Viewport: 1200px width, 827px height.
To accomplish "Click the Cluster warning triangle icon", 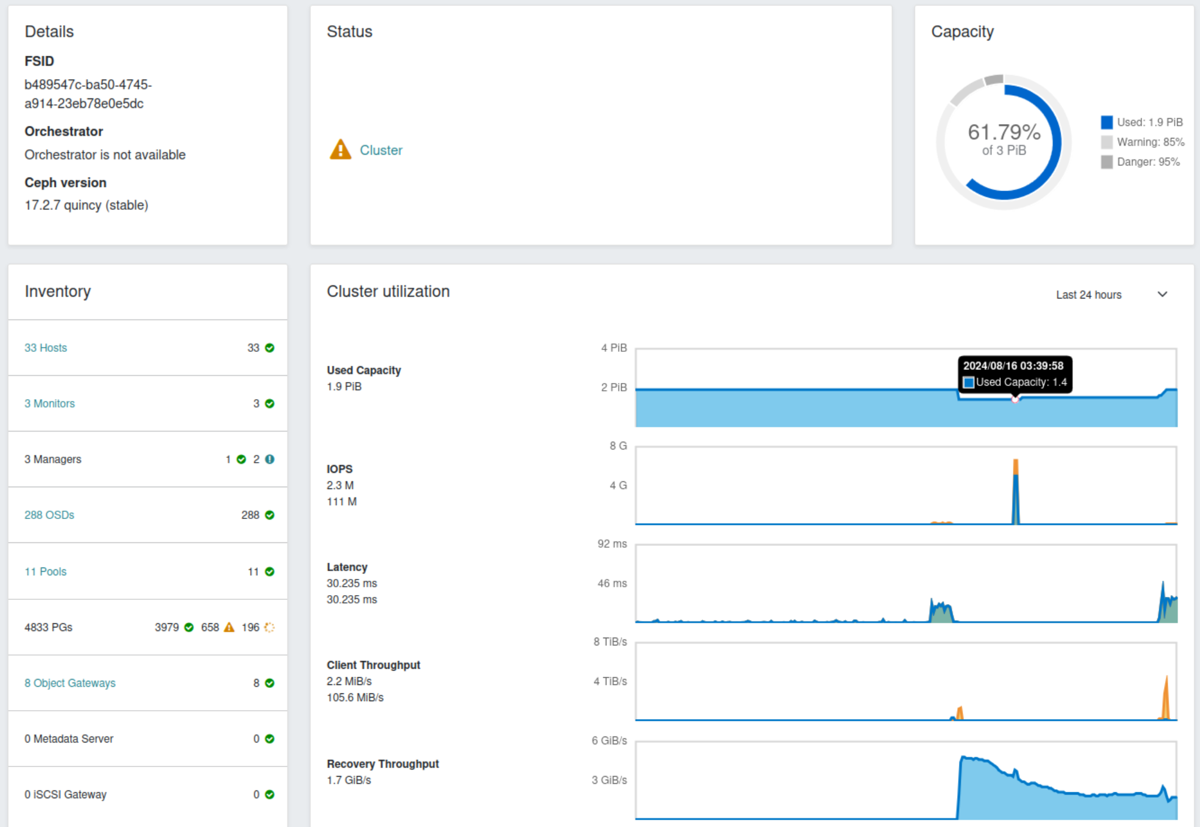I will coord(340,149).
